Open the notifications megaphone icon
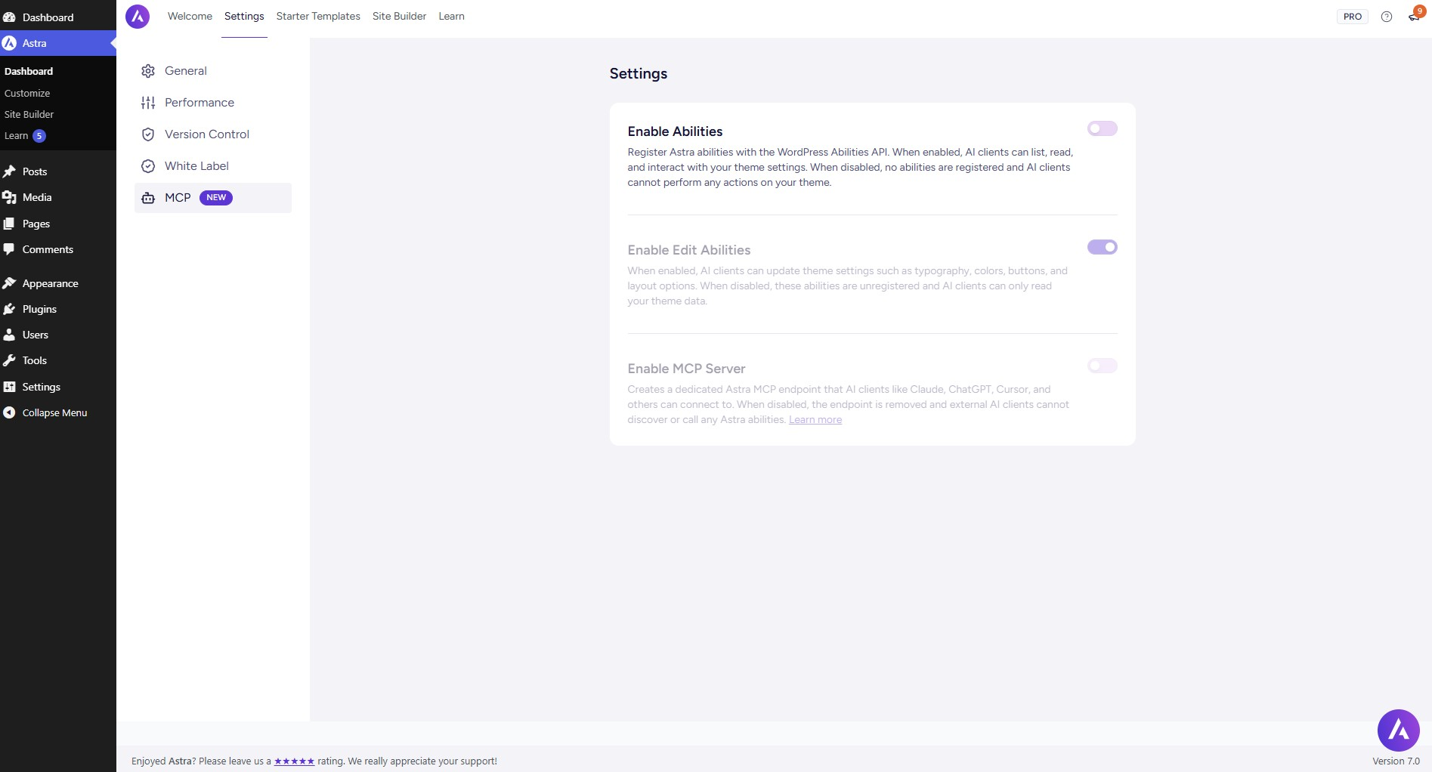 pyautogui.click(x=1414, y=17)
